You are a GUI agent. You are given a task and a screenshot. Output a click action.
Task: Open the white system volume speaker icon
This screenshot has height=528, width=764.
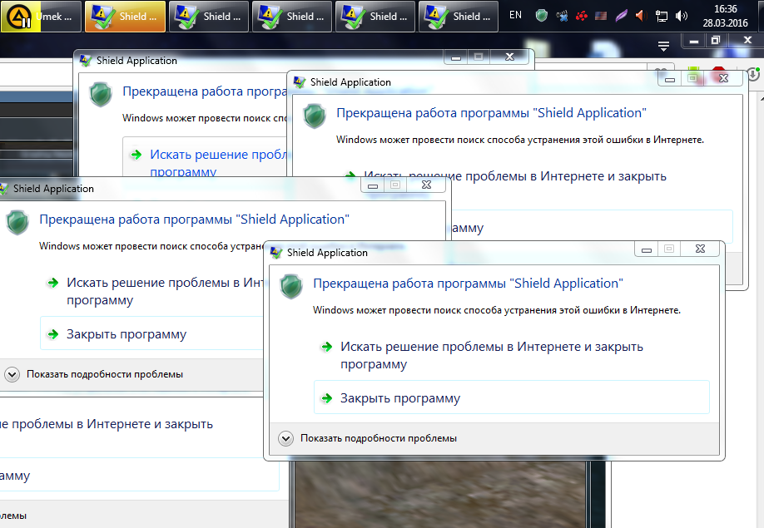pyautogui.click(x=682, y=16)
